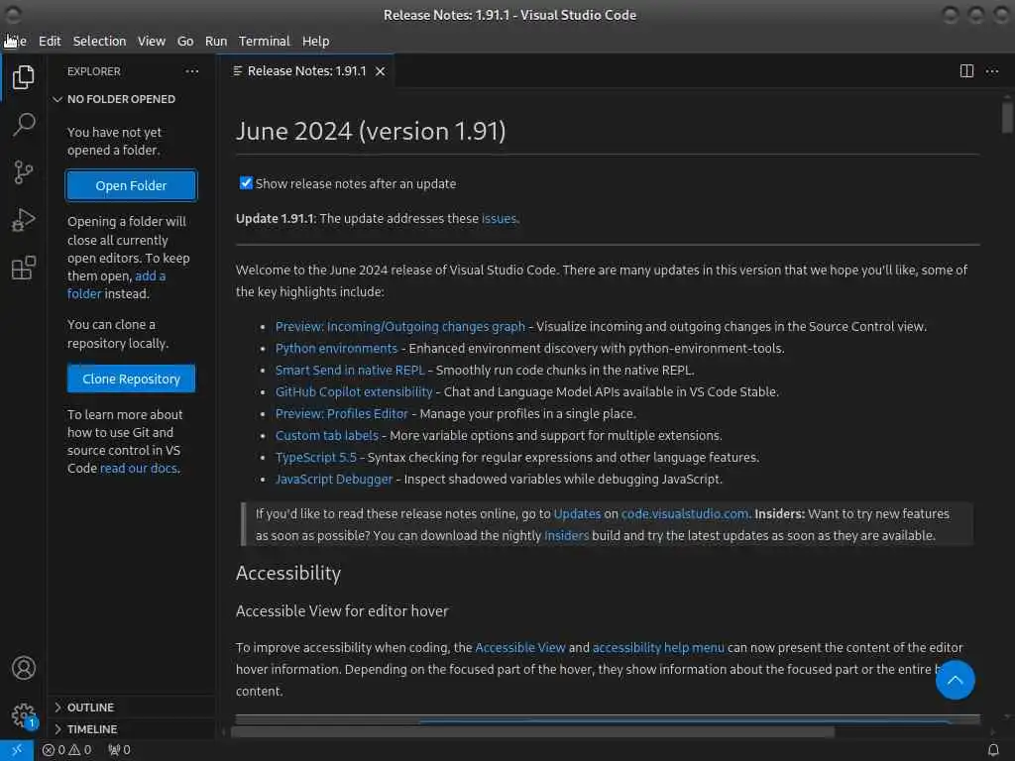Click the remote window status bar icon
Viewport: 1015px width, 761px height.
pyautogui.click(x=16, y=750)
